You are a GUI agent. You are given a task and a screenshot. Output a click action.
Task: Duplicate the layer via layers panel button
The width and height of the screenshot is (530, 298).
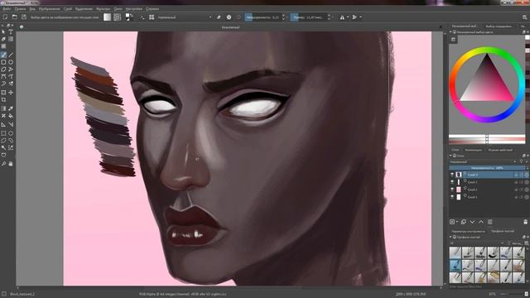[464, 222]
